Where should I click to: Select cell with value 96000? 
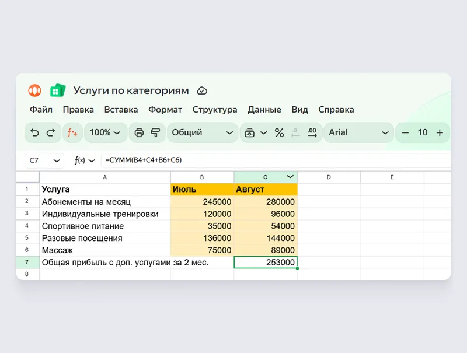click(266, 214)
